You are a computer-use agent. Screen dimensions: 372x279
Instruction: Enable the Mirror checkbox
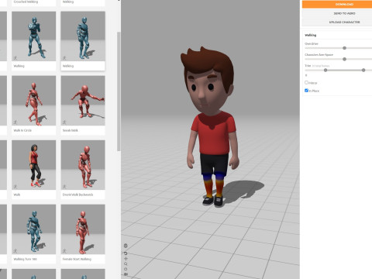click(306, 83)
